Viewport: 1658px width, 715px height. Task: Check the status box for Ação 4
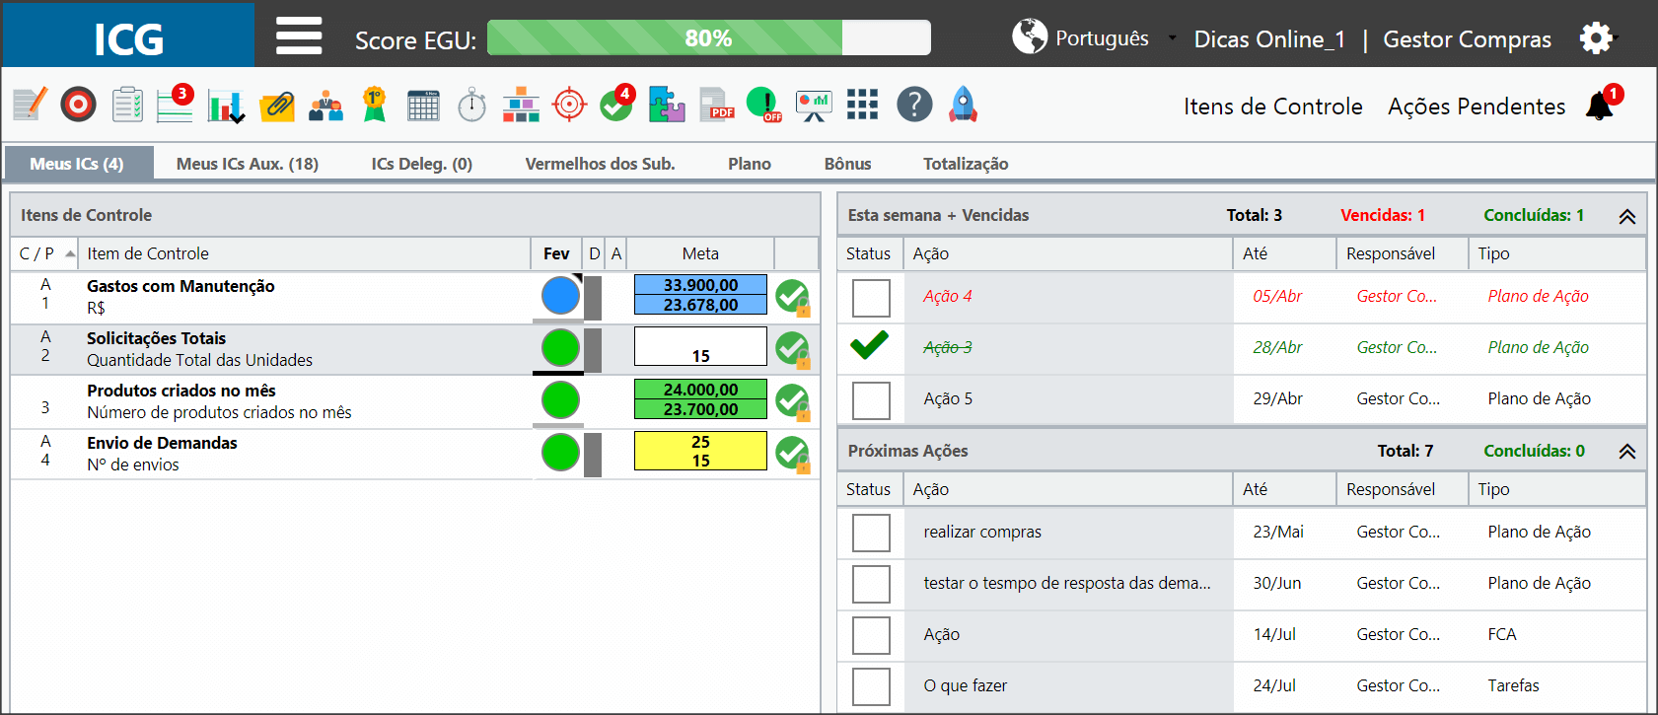[x=871, y=298]
